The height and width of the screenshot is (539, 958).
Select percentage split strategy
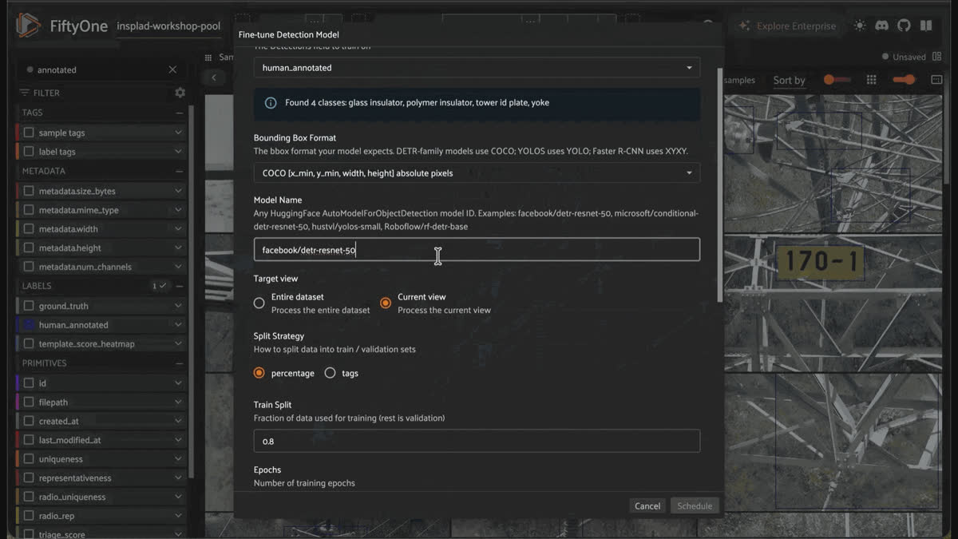[x=259, y=373]
